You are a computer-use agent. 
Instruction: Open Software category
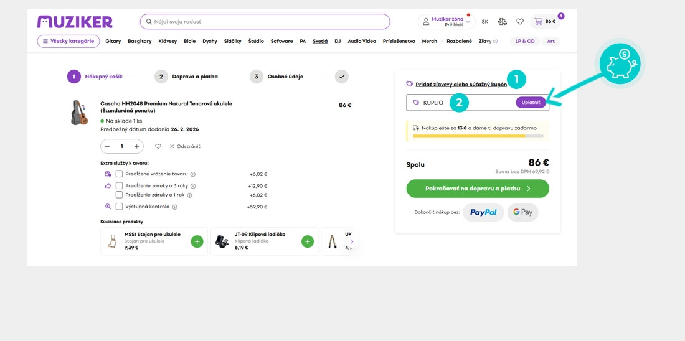[x=281, y=41]
